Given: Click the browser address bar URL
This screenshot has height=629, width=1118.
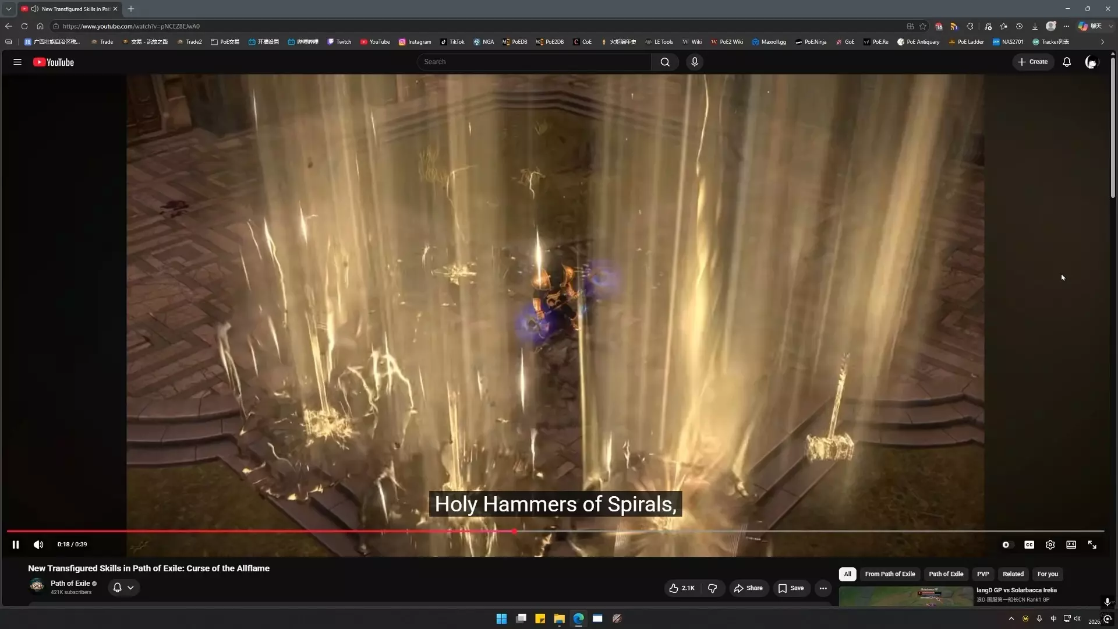Looking at the screenshot, I should click(x=131, y=26).
